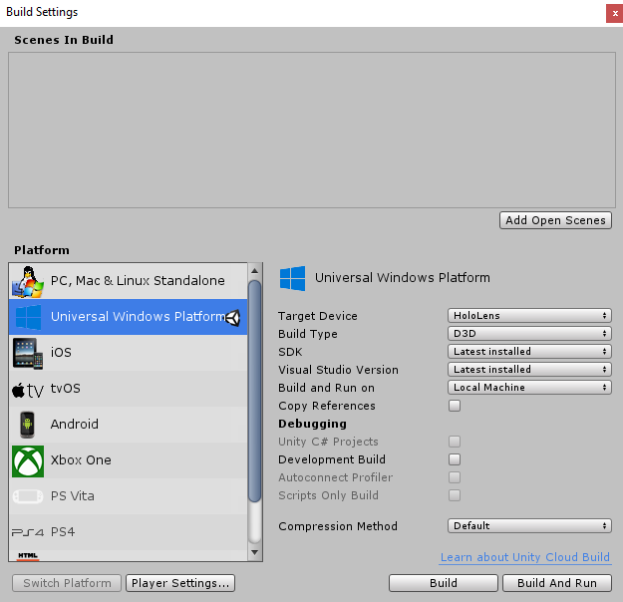Click inside the Scenes In Build list area

[312, 130]
